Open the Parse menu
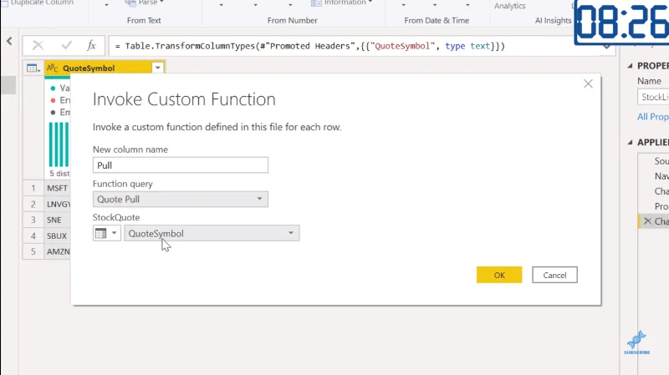 (145, 3)
